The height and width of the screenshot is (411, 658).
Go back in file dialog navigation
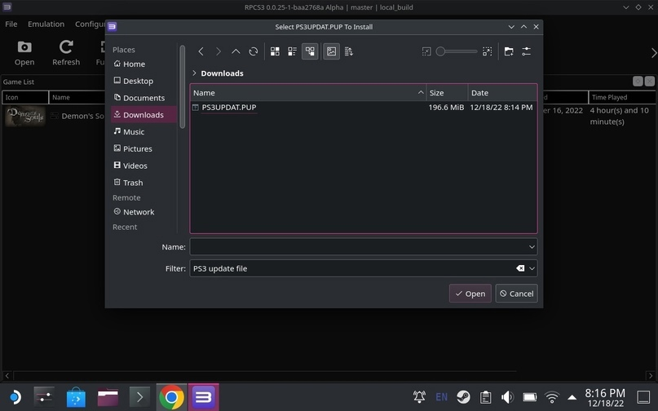(201, 51)
